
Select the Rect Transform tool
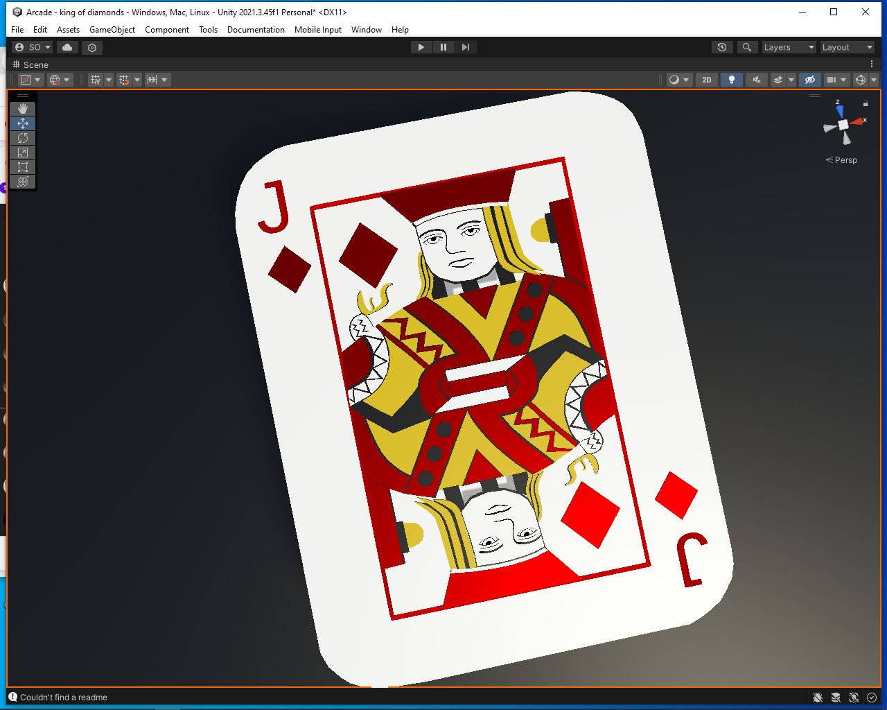point(22,166)
